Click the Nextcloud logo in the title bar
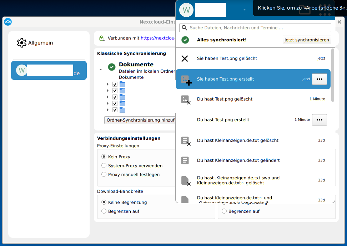The width and height of the screenshot is (347, 246). [x=8, y=22]
